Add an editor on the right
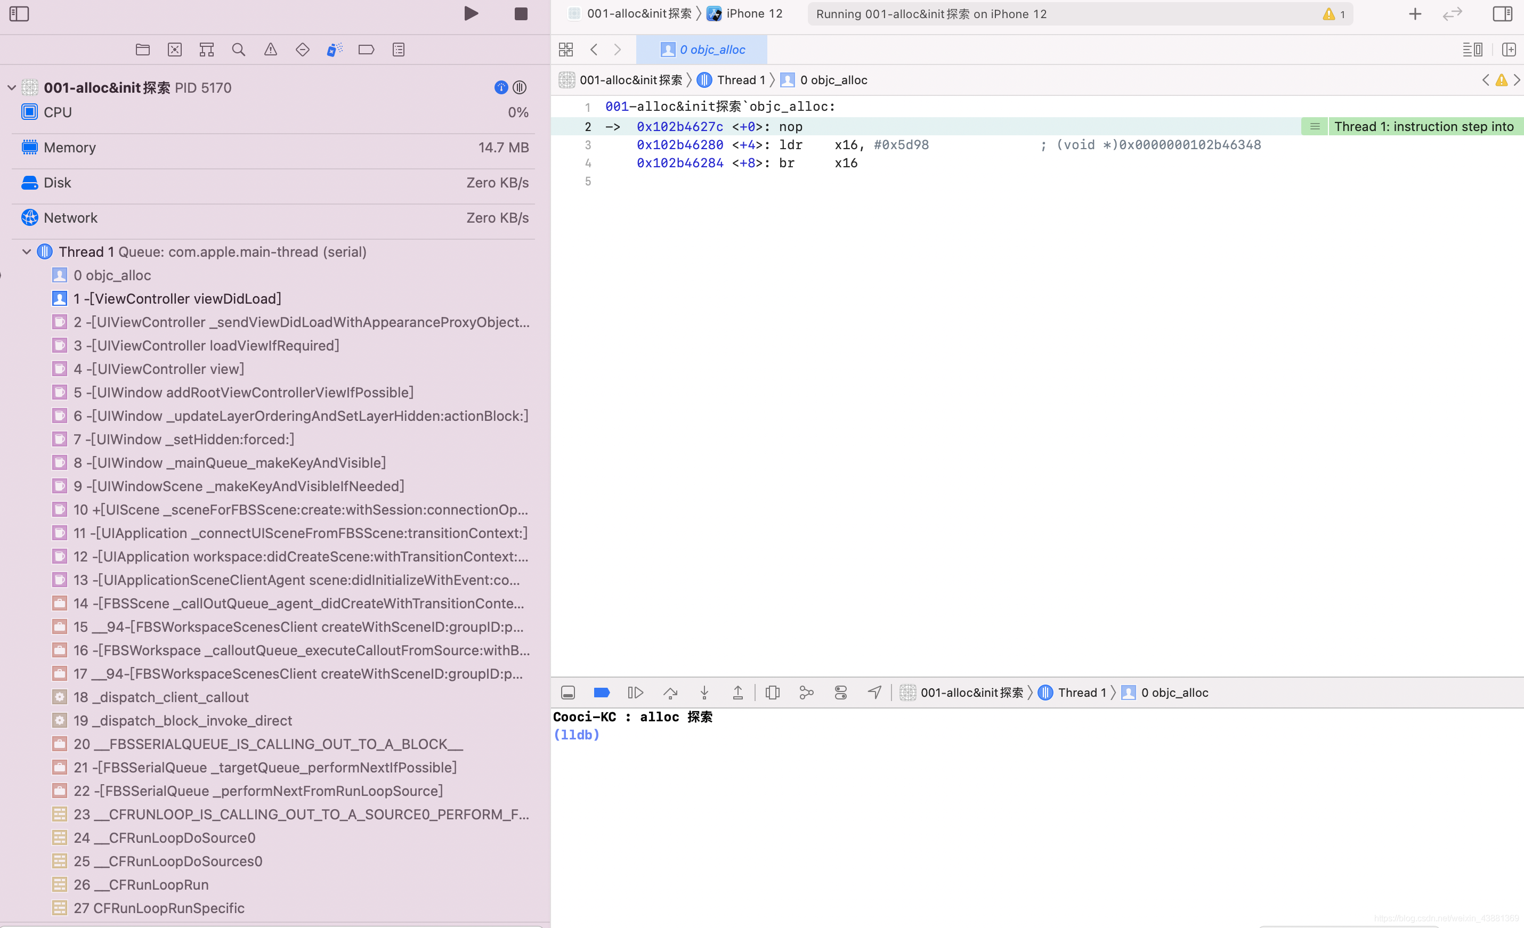Screen dimensions: 1524x928 point(1509,50)
